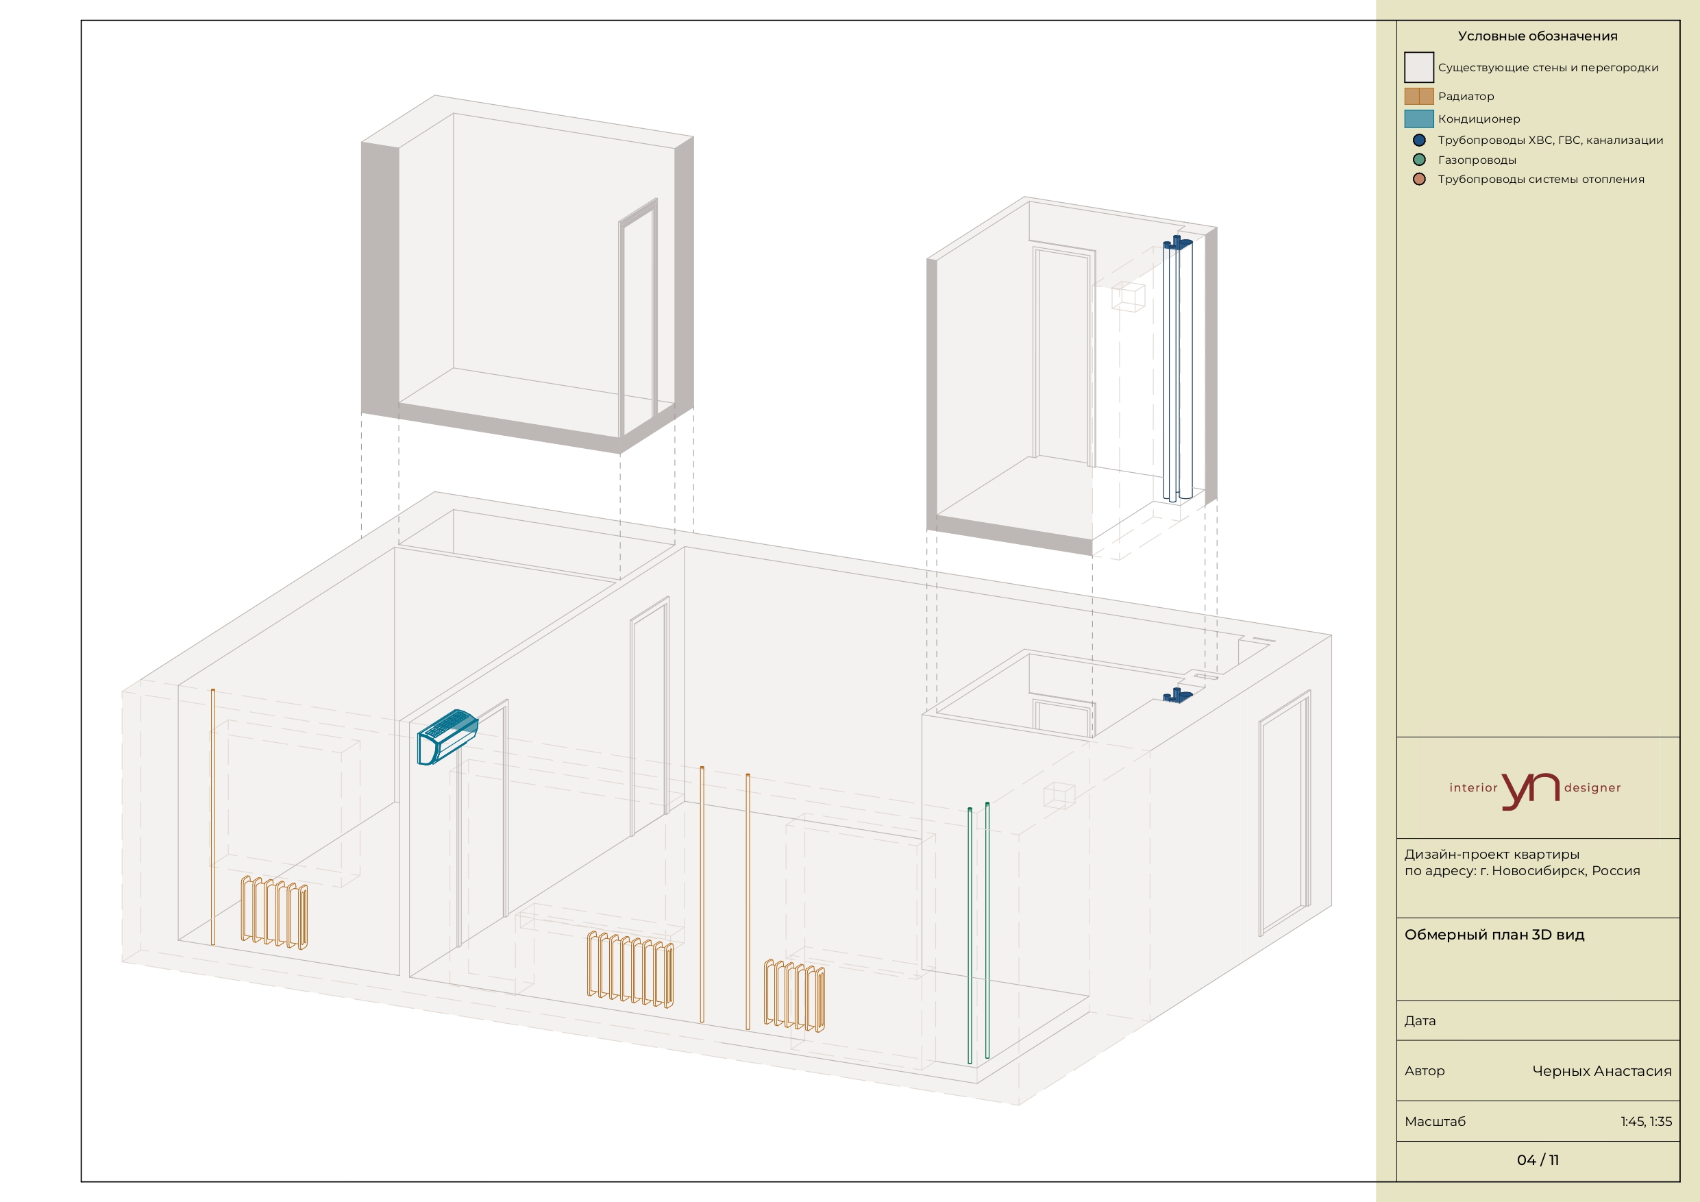
Task: Click the 'Масштаб' field label
Action: click(1434, 1121)
